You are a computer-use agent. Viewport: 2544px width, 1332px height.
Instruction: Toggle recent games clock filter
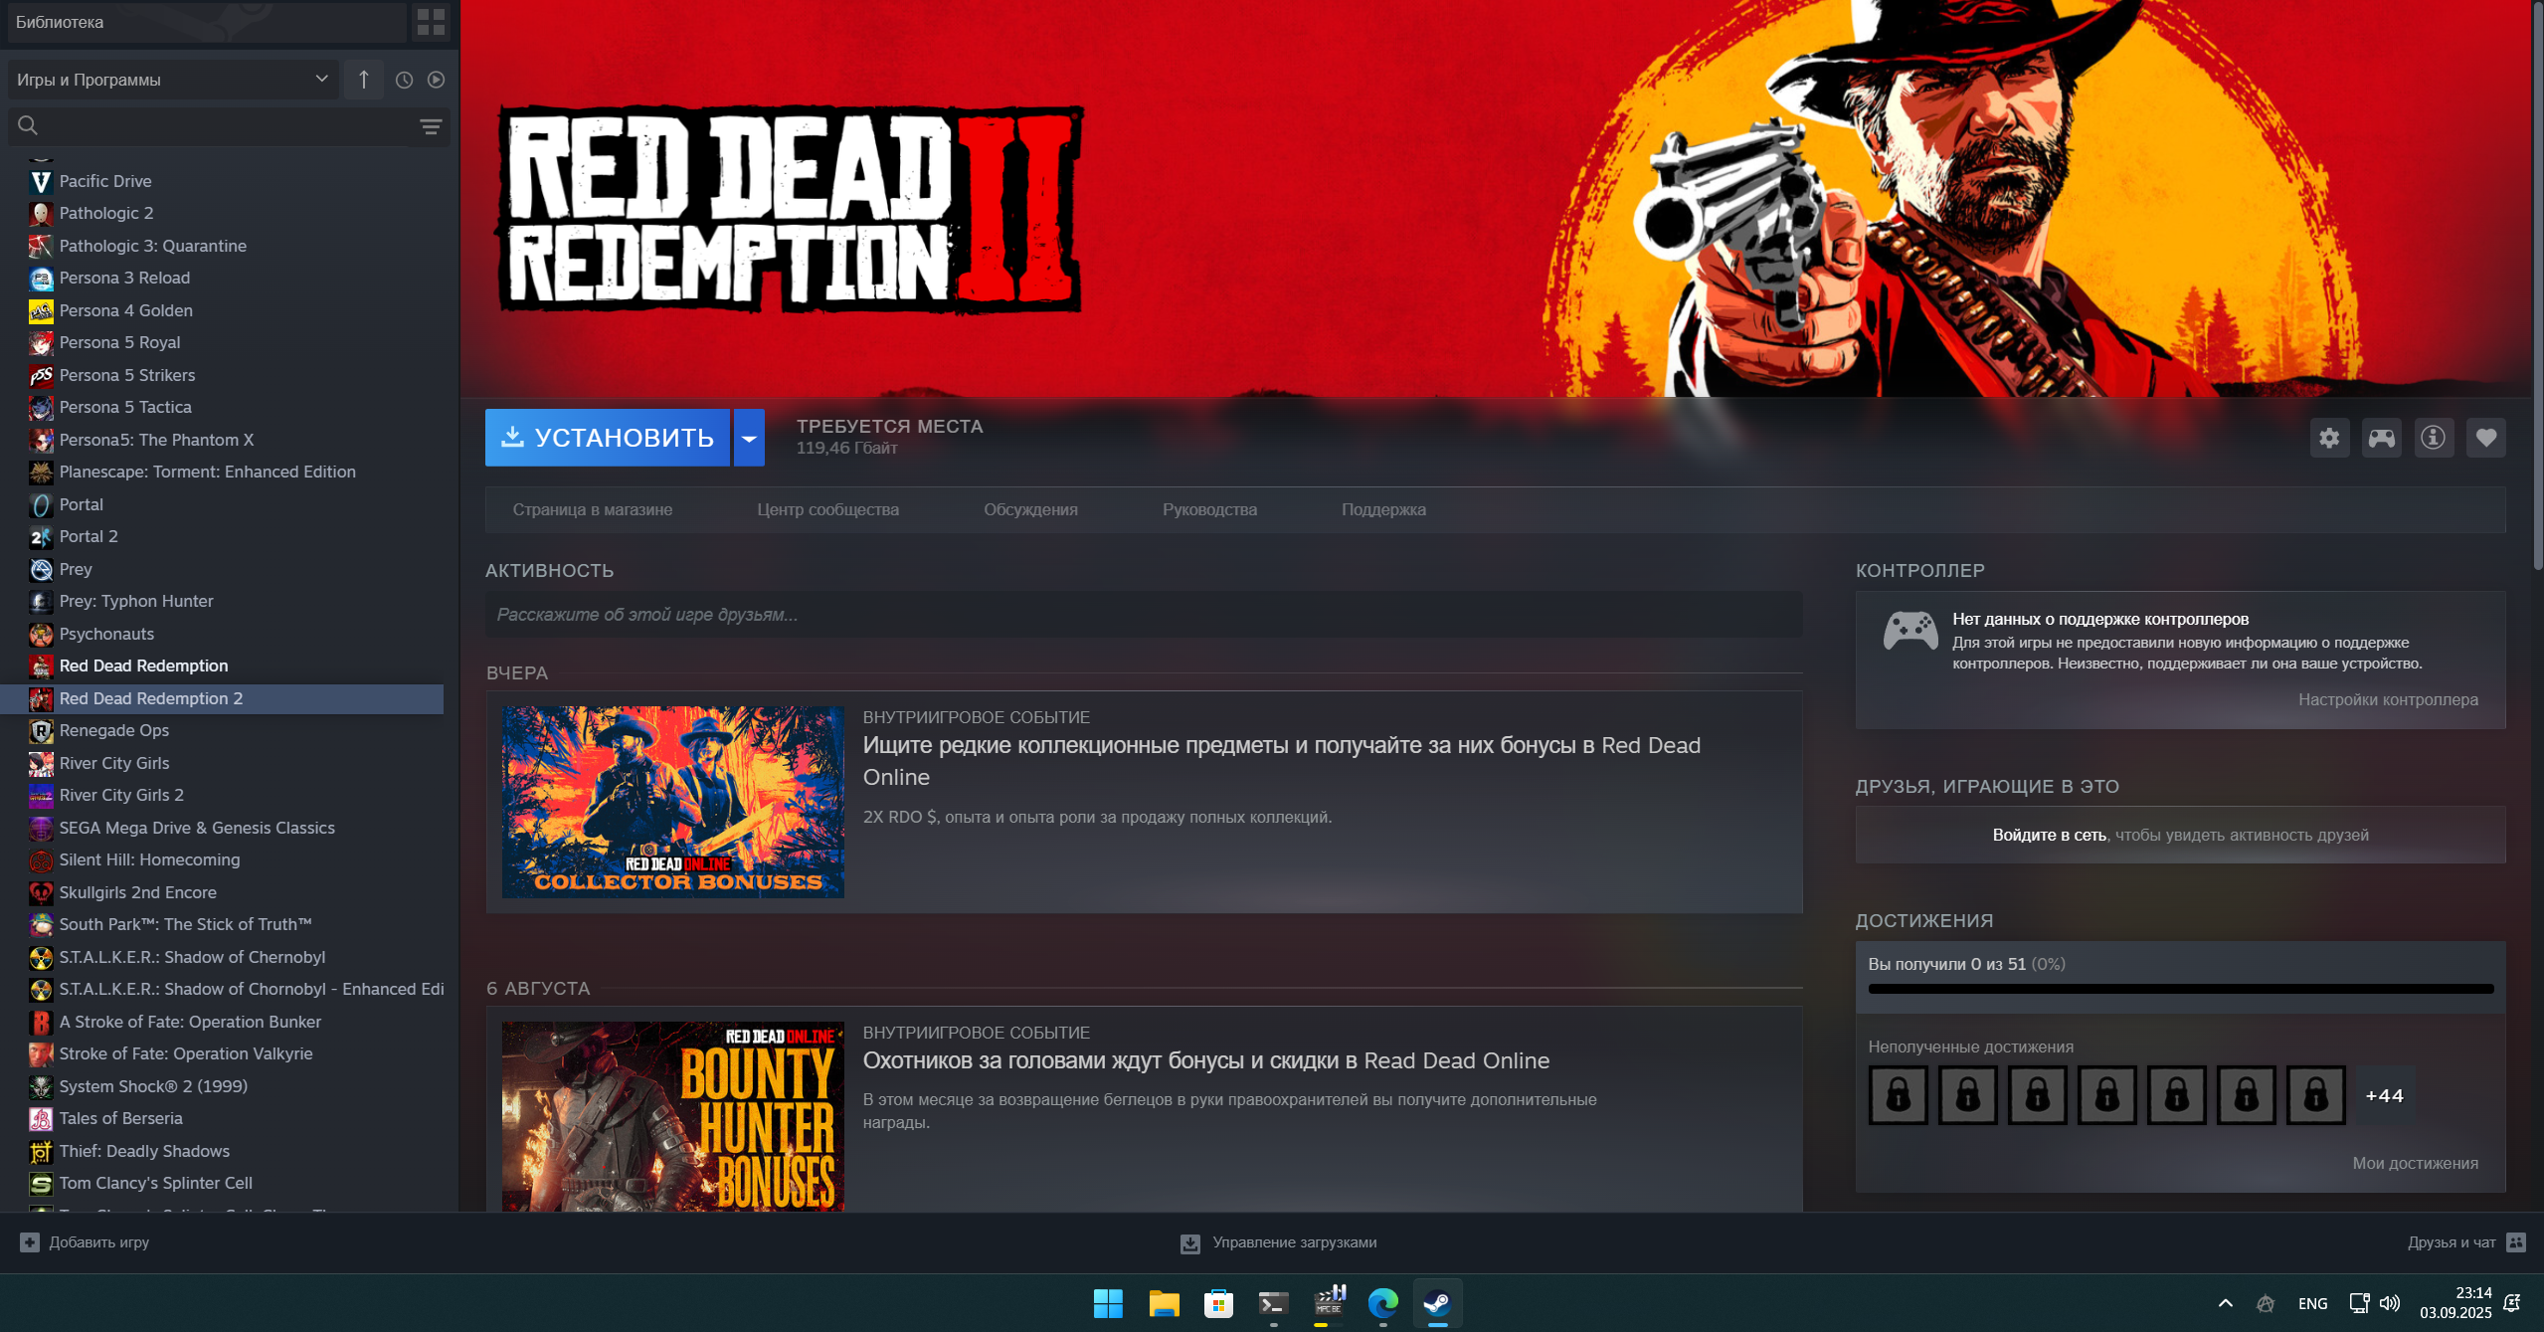404,80
